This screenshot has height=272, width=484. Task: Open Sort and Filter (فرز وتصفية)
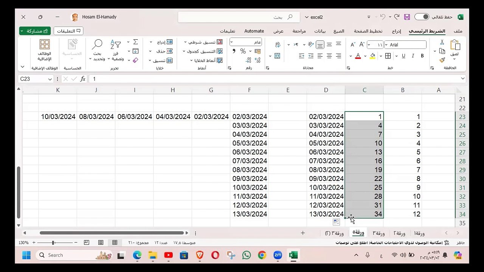115,50
